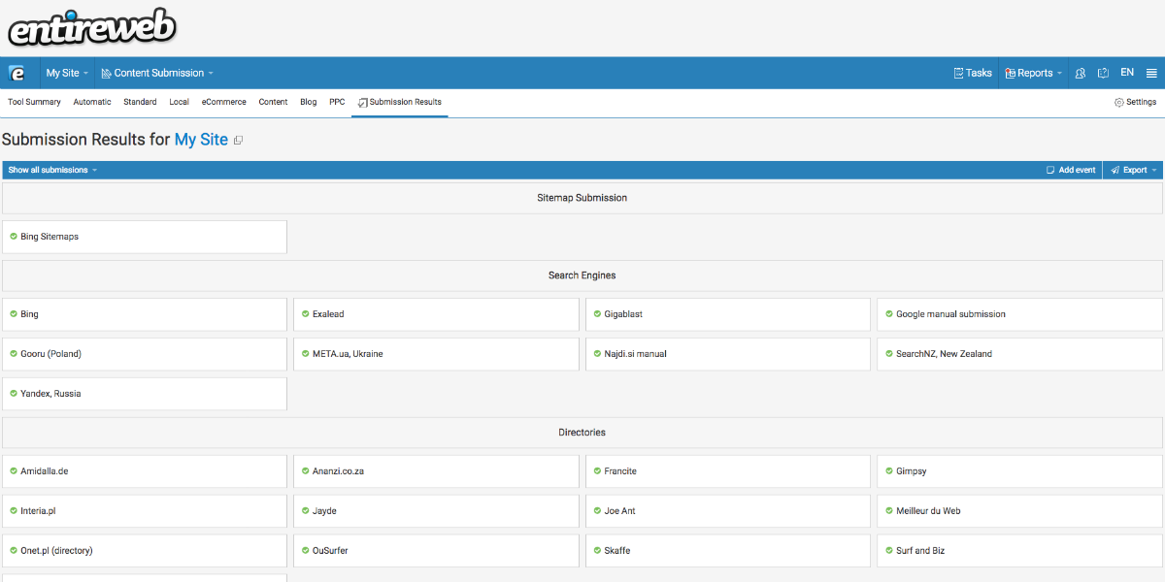Viewport: 1165px width, 582px height.
Task: Switch to the Blog tab
Action: click(308, 102)
